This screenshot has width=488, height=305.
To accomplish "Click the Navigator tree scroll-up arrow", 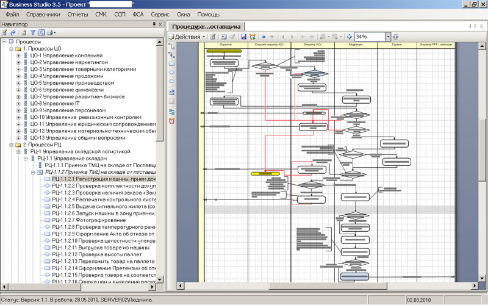I will click(x=160, y=42).
